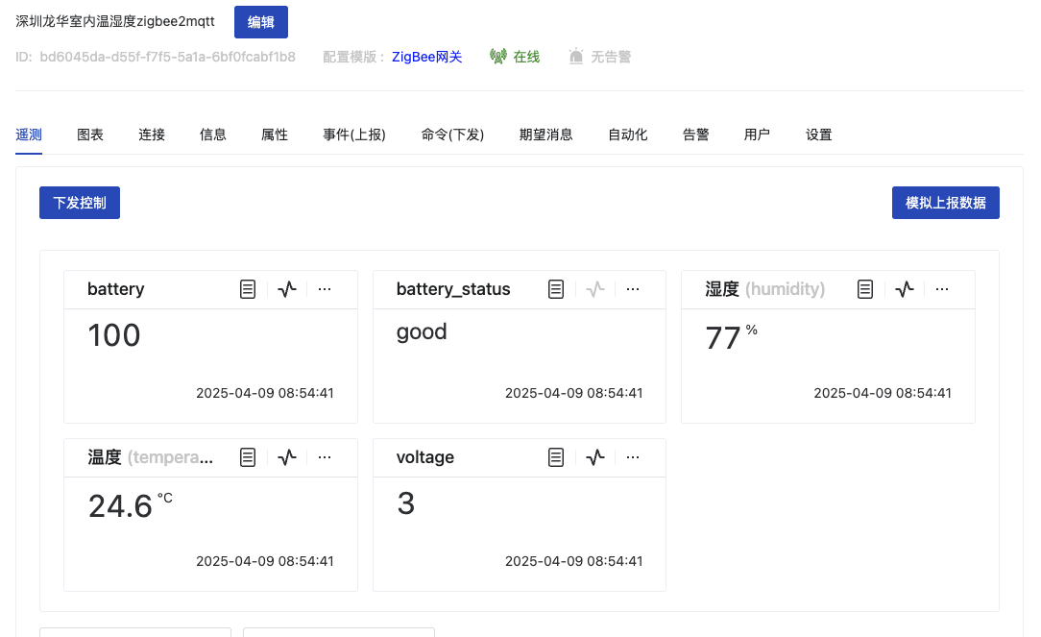Click the temperature value 24.6
The height and width of the screenshot is (637, 1041).
121,506
